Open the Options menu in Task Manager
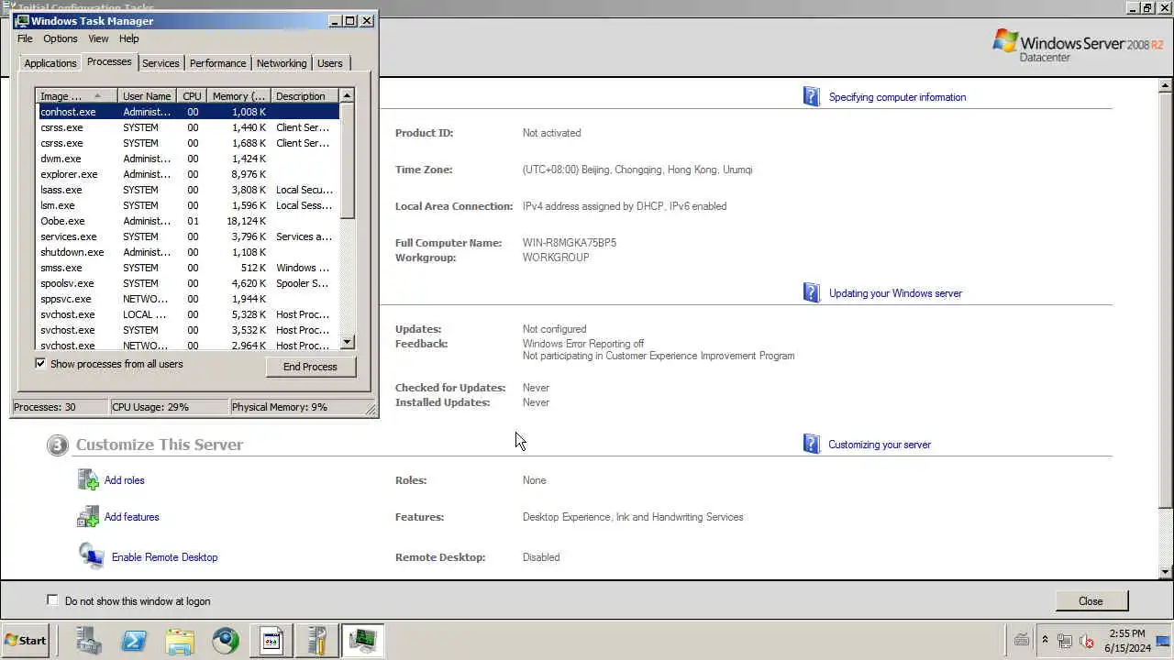Viewport: 1174px width, 660px height. 61,38
